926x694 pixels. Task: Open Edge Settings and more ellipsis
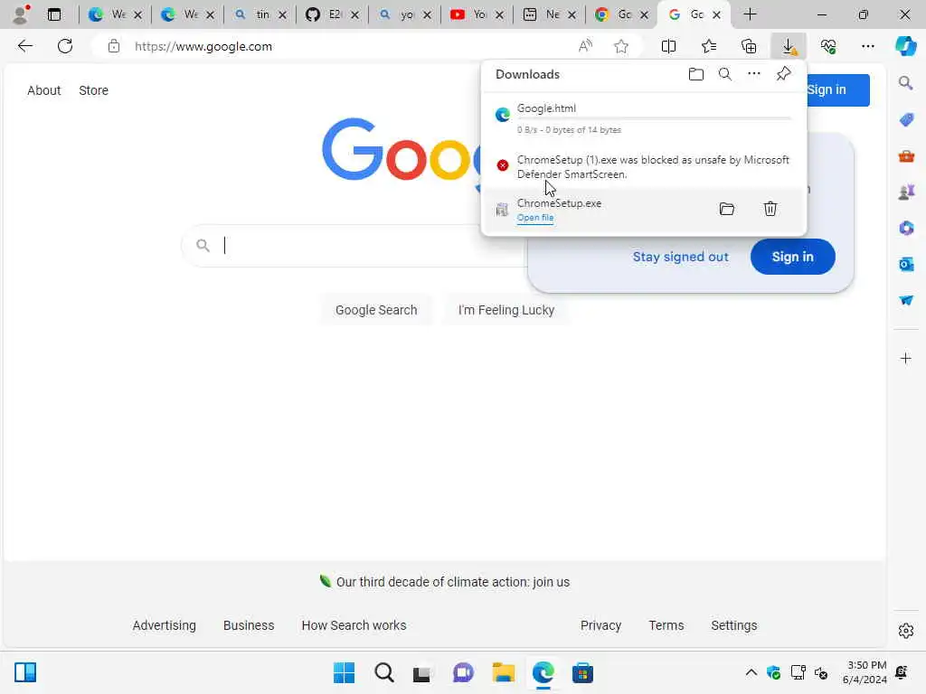point(867,46)
